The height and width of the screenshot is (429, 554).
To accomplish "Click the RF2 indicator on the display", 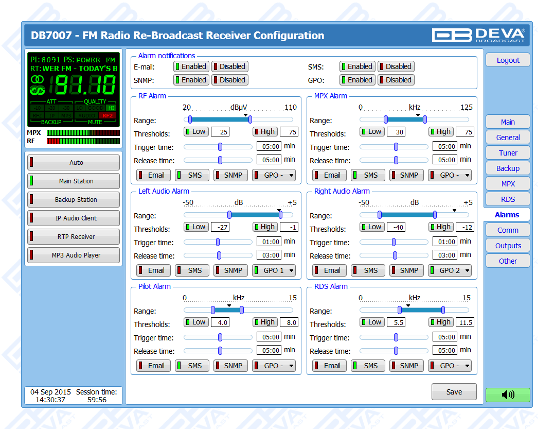I will coord(107,115).
